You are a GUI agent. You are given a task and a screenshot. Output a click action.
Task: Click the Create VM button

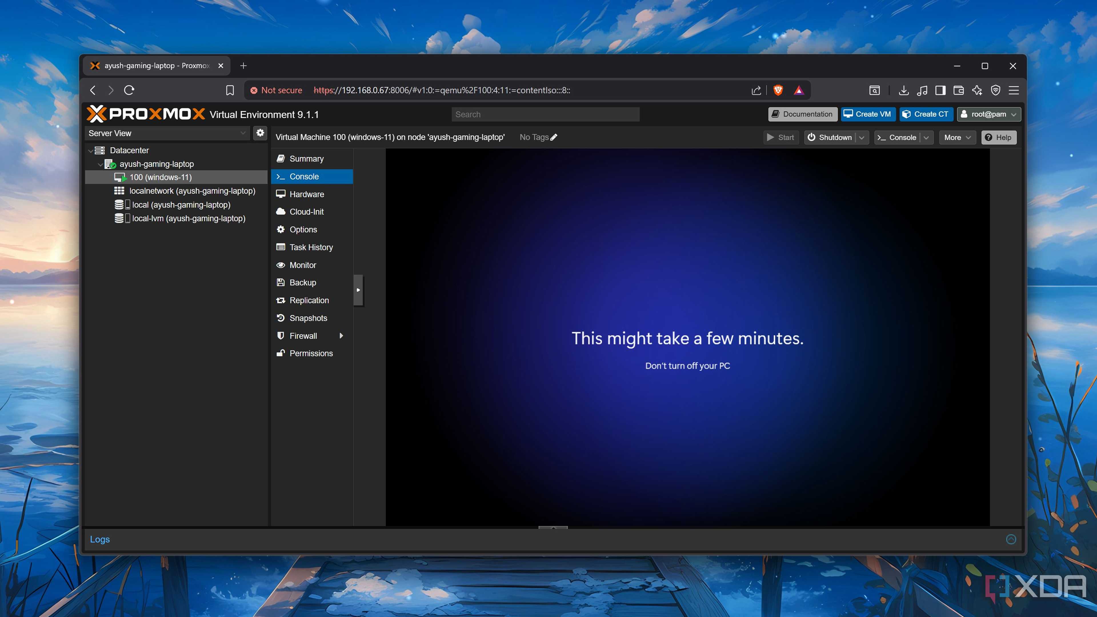click(868, 114)
